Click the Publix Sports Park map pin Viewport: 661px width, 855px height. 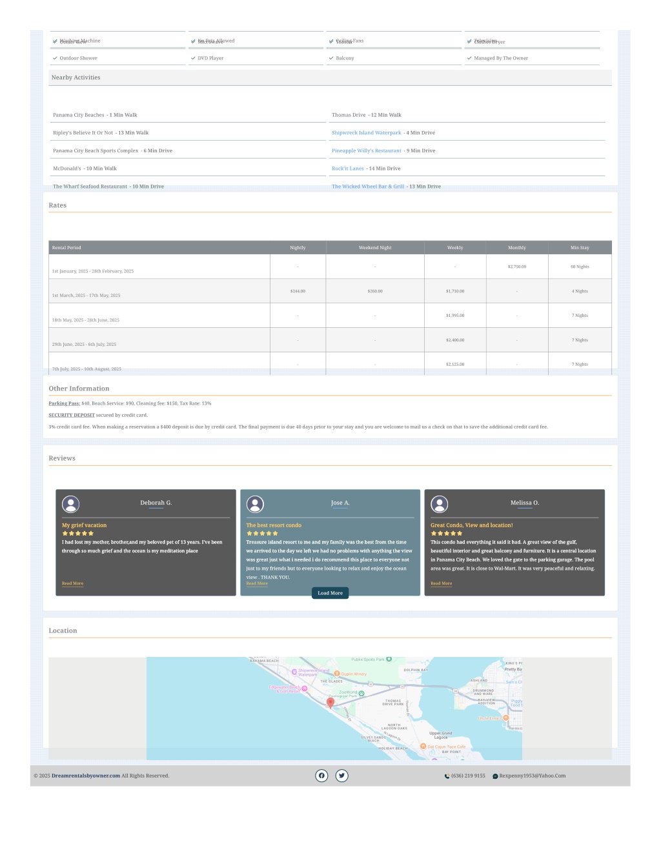tap(389, 659)
